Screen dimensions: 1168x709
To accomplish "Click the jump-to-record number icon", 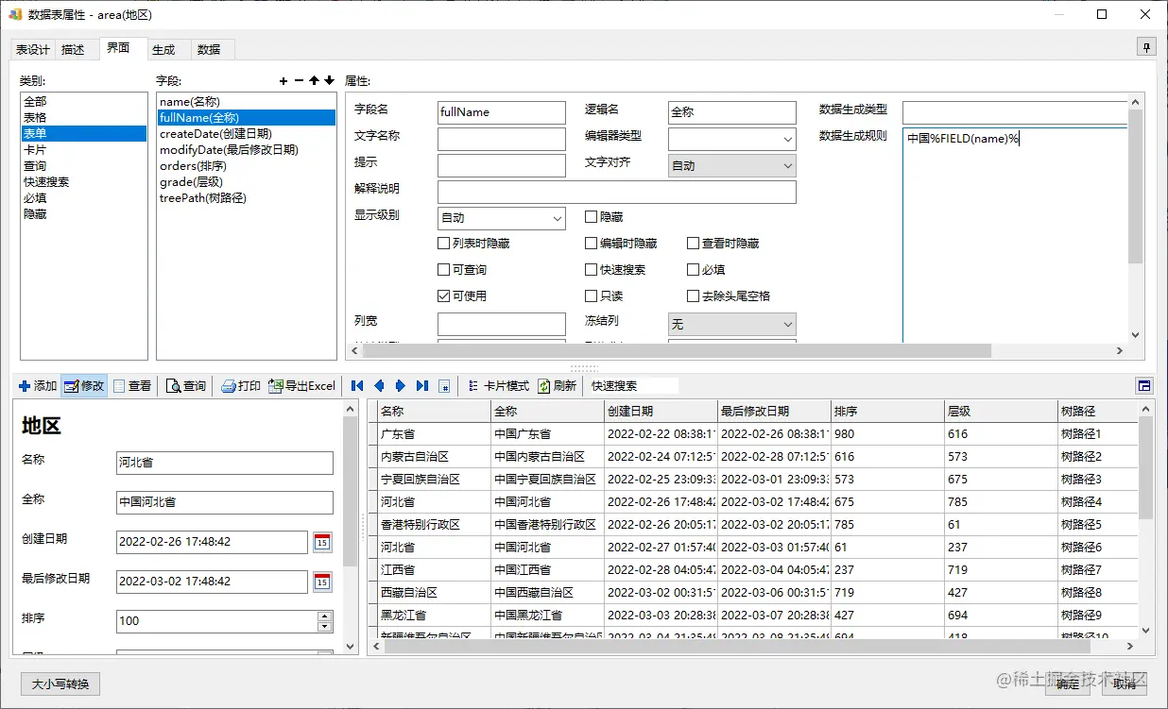I will click(x=444, y=386).
